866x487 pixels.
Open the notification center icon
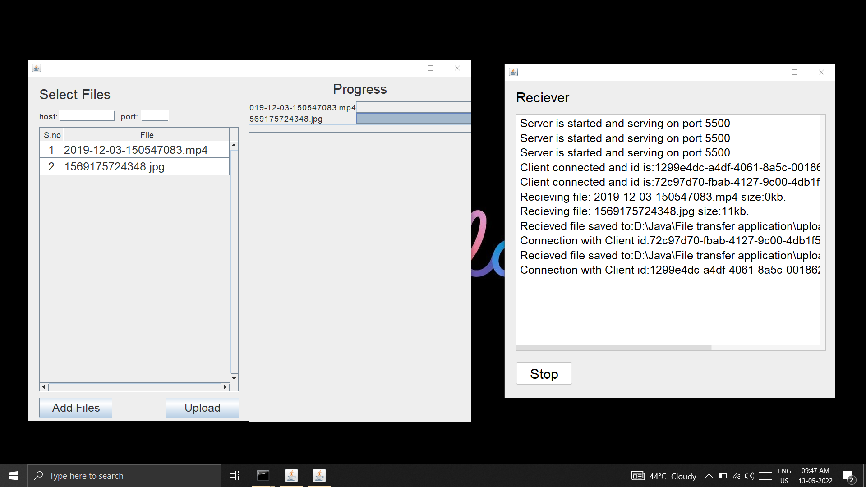[x=848, y=476]
